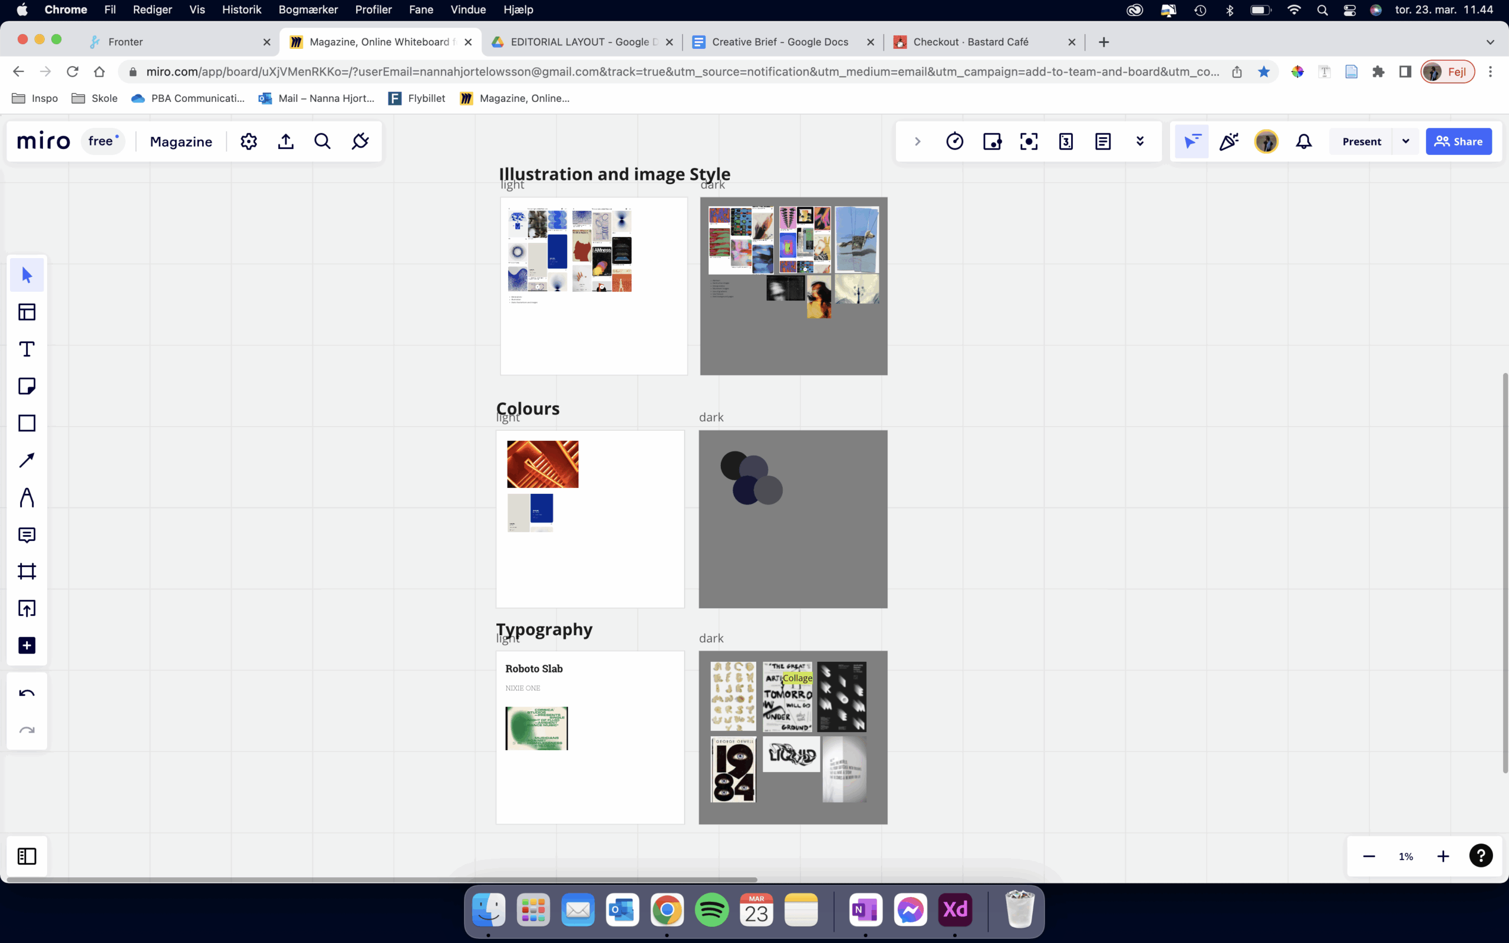This screenshot has width=1509, height=943.
Task: Expand more apps double chevron
Action: 1140,141
